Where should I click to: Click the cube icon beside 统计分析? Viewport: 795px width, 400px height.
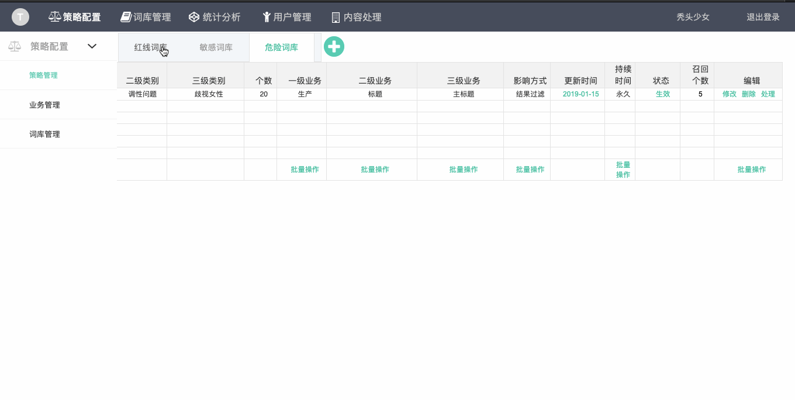point(194,17)
